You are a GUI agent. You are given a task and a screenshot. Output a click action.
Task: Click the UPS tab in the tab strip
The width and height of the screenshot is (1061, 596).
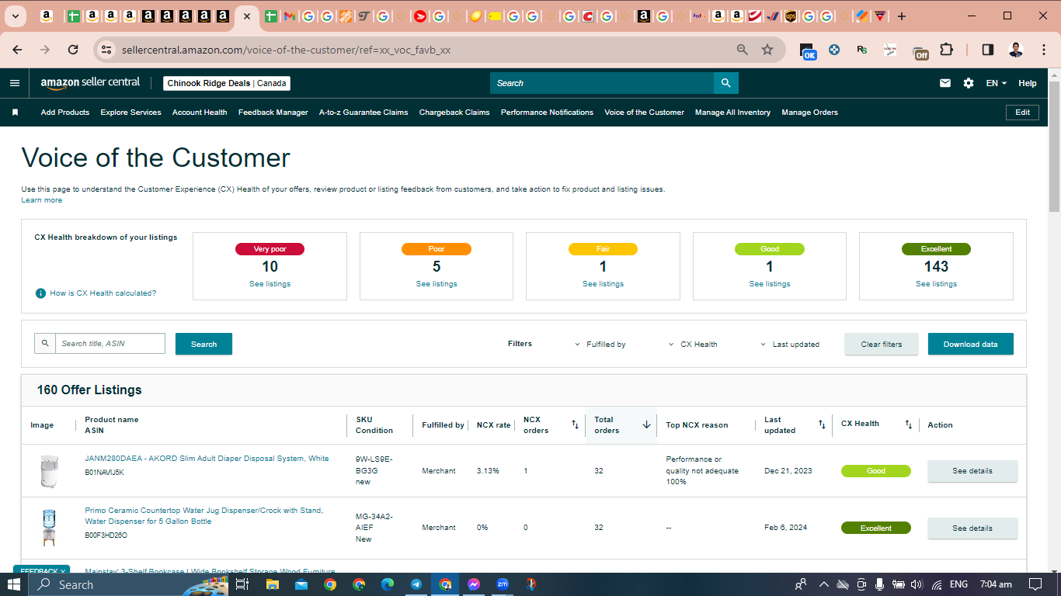click(x=791, y=16)
